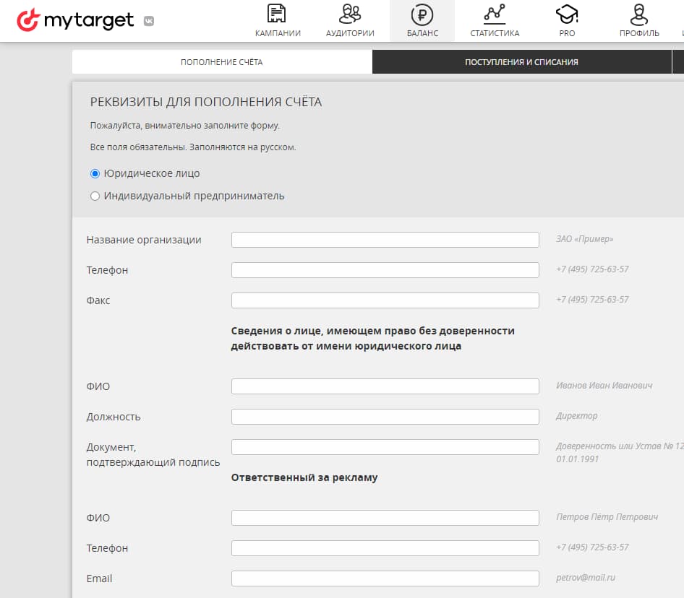Screen dimensions: 684x598
Task: Open the PRO graduation cap icon
Action: click(x=567, y=14)
